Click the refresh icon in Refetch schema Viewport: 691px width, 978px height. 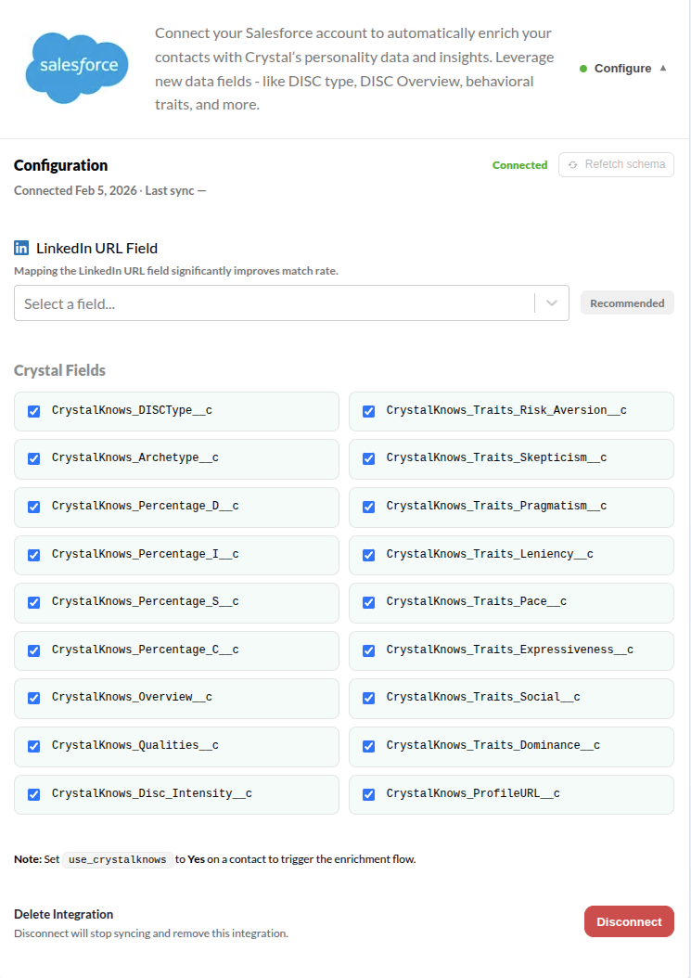point(572,164)
